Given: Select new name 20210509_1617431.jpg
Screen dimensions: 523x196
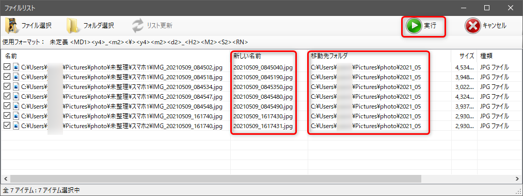Looking at the screenshot, I should tap(263, 126).
